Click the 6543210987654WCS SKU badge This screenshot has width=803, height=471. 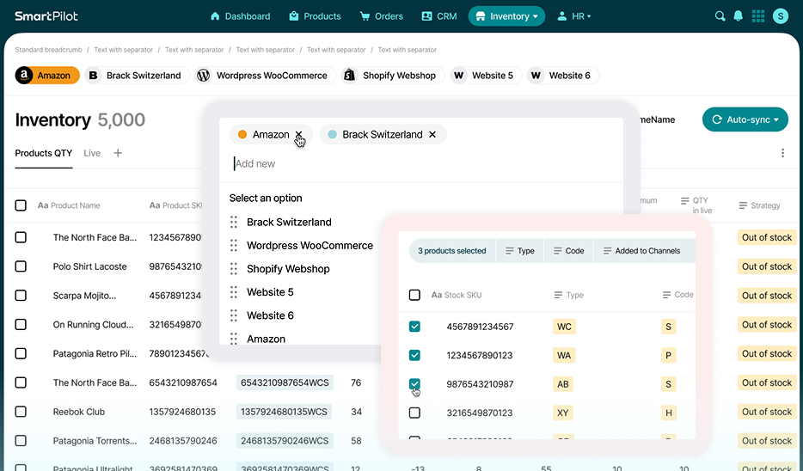(x=285, y=383)
